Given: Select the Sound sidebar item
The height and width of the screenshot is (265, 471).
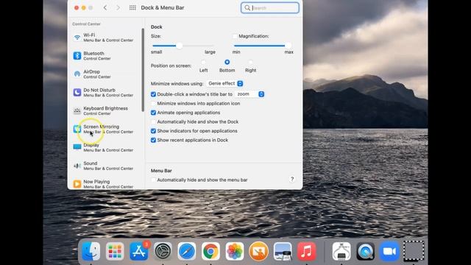Looking at the screenshot, I should [x=104, y=166].
